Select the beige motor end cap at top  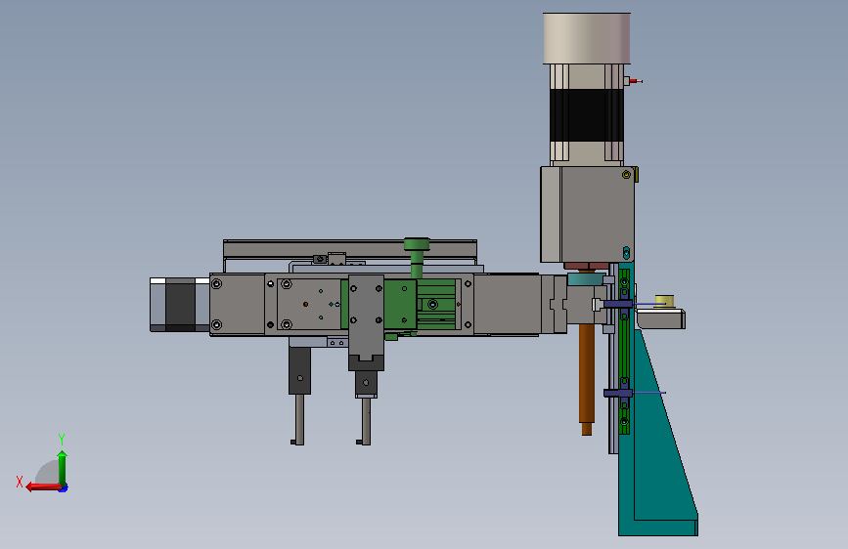pyautogui.click(x=587, y=38)
